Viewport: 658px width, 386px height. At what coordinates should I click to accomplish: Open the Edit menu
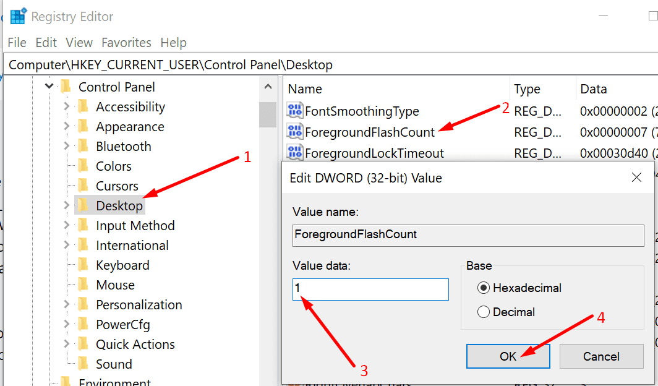[x=46, y=43]
